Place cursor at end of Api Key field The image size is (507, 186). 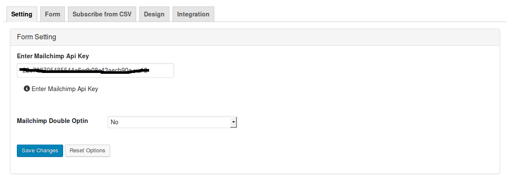(162, 70)
